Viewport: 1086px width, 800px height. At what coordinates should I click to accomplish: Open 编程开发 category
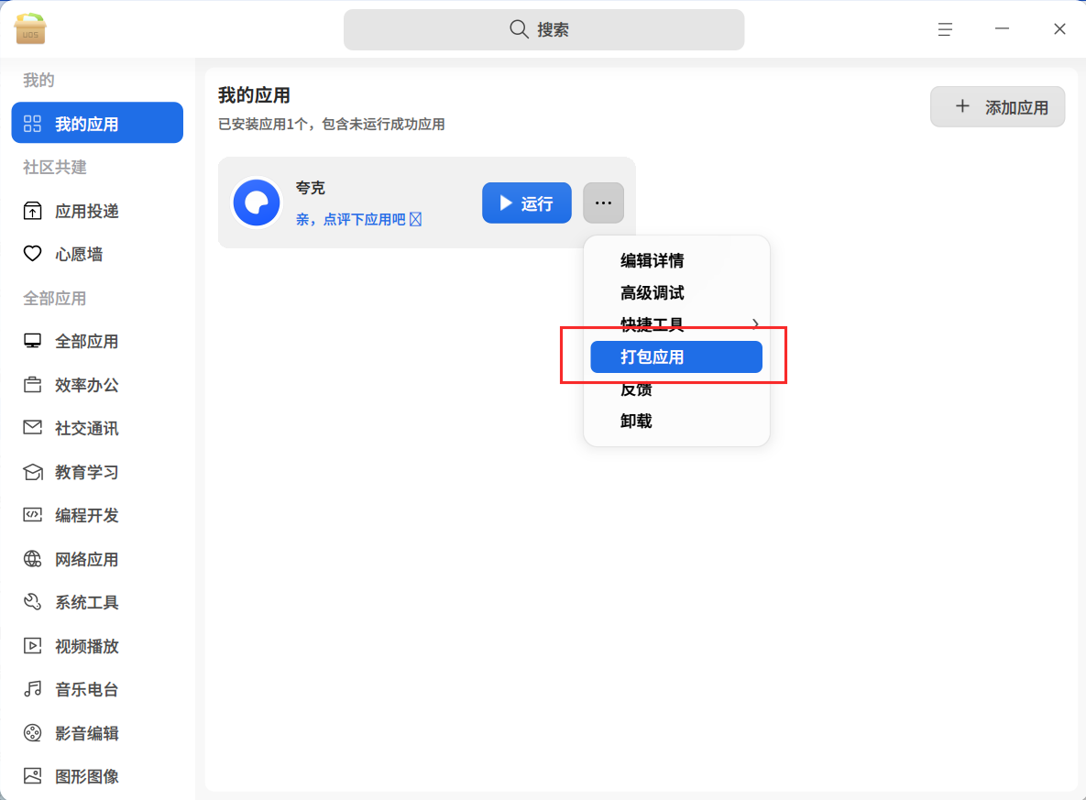pos(98,515)
